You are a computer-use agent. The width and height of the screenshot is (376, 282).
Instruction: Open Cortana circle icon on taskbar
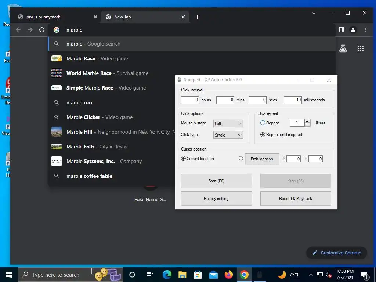click(x=132, y=275)
